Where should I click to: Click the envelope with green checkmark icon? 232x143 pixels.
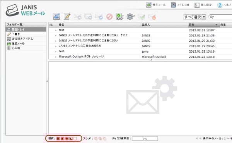click(141, 17)
